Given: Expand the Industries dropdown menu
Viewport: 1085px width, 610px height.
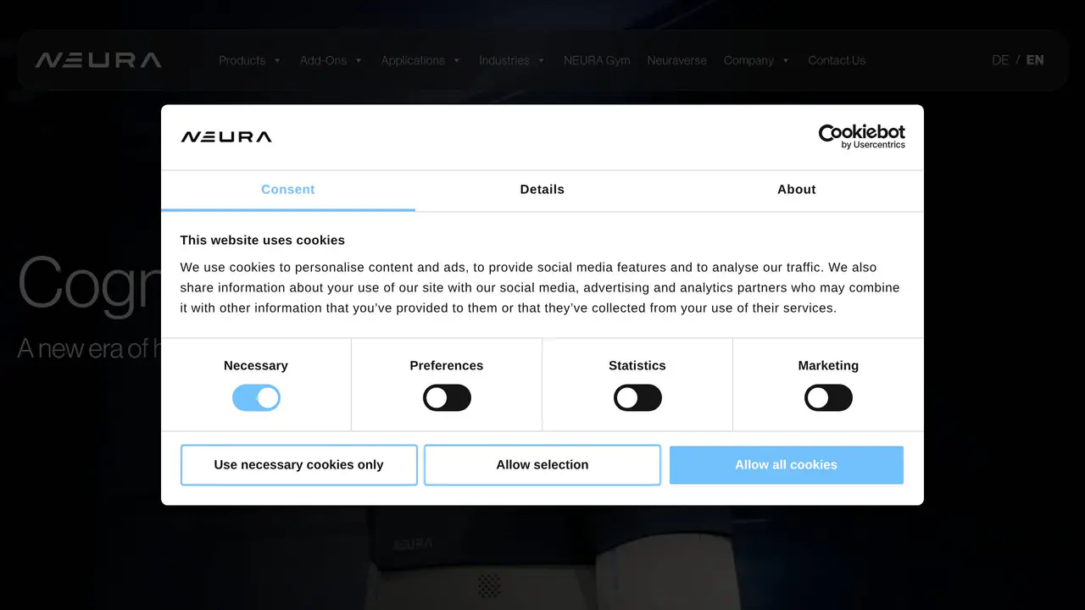Looking at the screenshot, I should [511, 60].
